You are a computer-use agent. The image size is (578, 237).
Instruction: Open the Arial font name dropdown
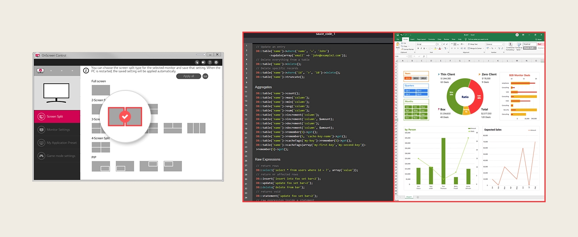point(426,44)
